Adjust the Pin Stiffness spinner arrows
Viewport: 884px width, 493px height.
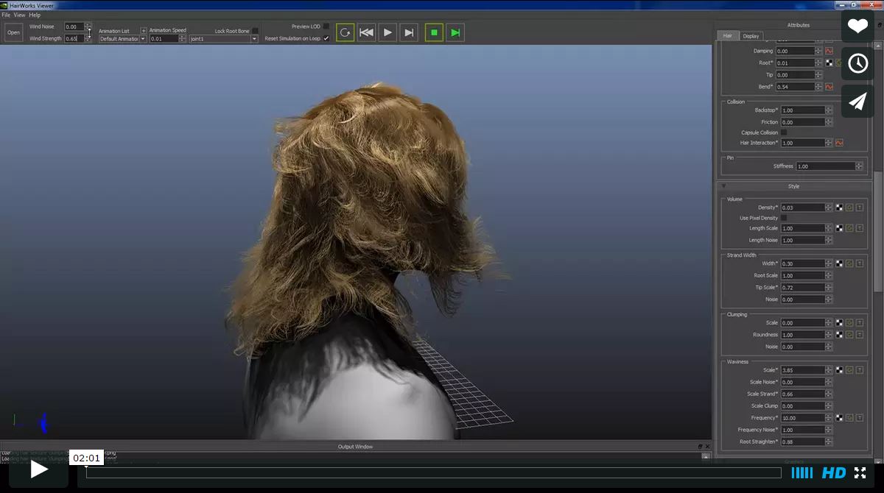[x=859, y=166]
